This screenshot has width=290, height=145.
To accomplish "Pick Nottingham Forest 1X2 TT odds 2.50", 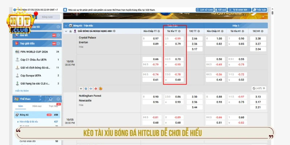I will (195, 97).
